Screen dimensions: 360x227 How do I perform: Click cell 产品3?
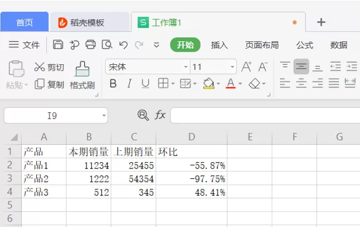click(44, 191)
